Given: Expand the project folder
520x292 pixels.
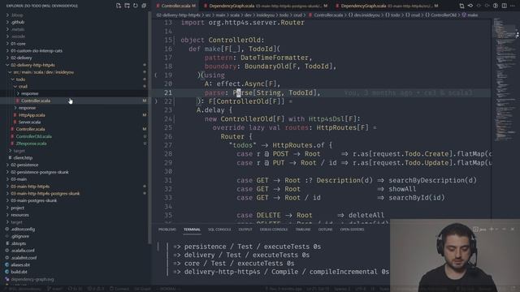Looking at the screenshot, I should click(x=7, y=208).
